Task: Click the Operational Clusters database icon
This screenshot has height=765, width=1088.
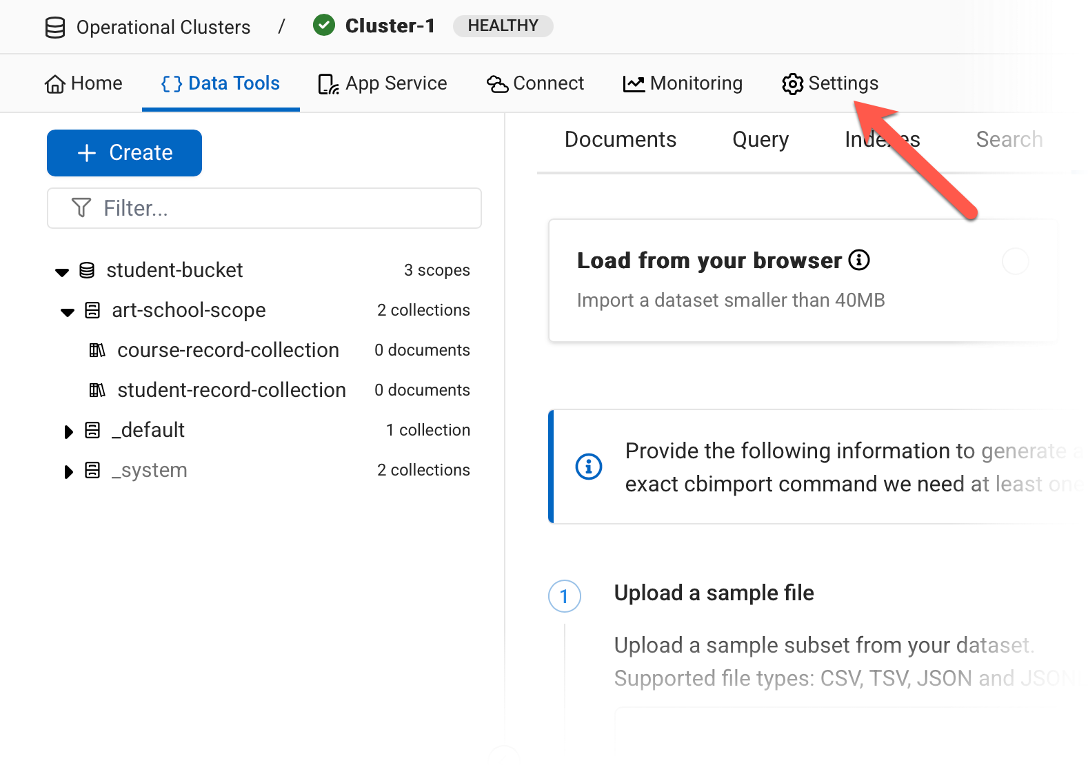Action: [55, 28]
